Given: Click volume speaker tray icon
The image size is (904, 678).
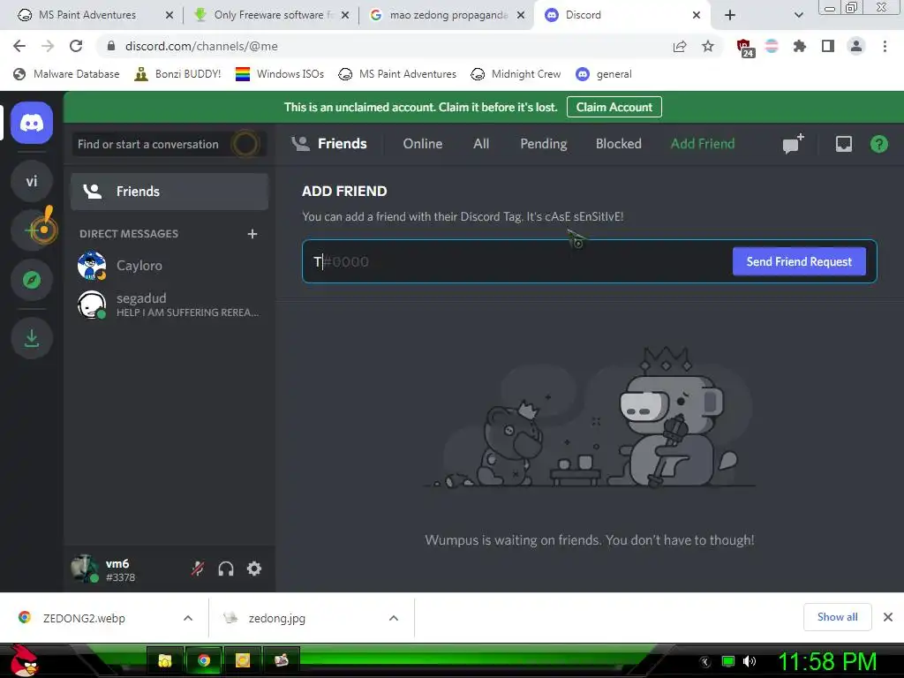Looking at the screenshot, I should pyautogui.click(x=749, y=661).
